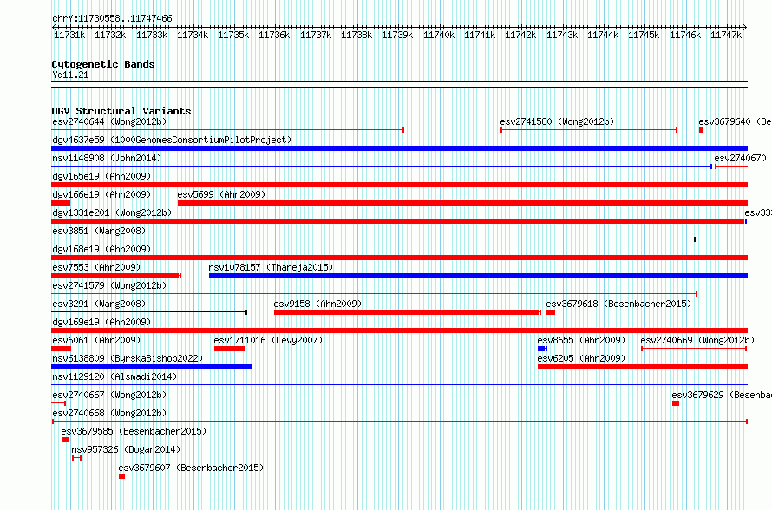Screen dimensions: 772x510
Task: Click the chrY:11730558..11747466 region label
Action: pyautogui.click(x=112, y=19)
